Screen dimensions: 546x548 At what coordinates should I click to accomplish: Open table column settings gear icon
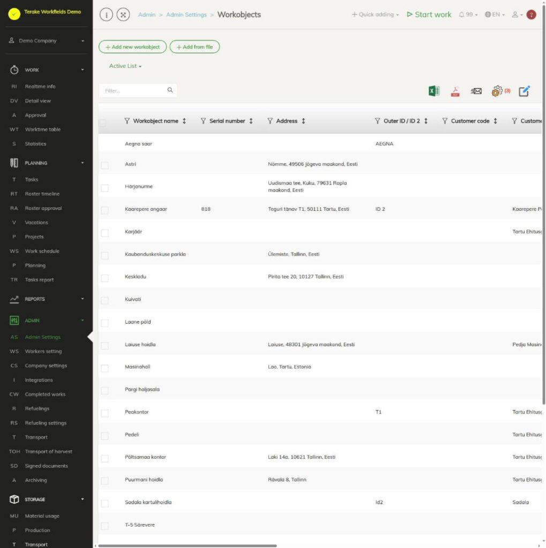497,91
